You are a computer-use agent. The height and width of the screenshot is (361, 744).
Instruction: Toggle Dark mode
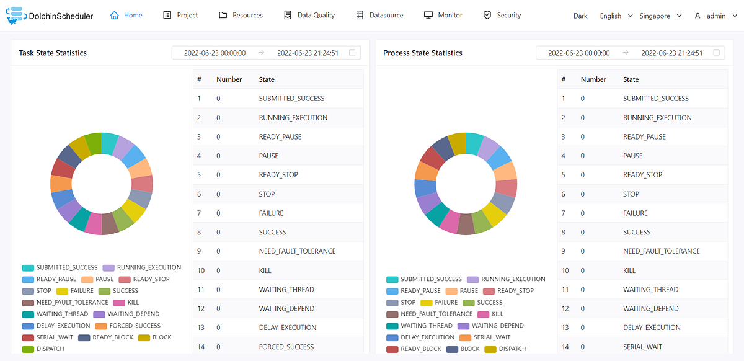click(580, 16)
